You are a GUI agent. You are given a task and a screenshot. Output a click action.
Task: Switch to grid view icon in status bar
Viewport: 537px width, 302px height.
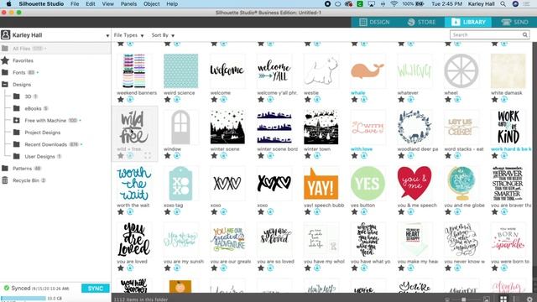[503, 299]
